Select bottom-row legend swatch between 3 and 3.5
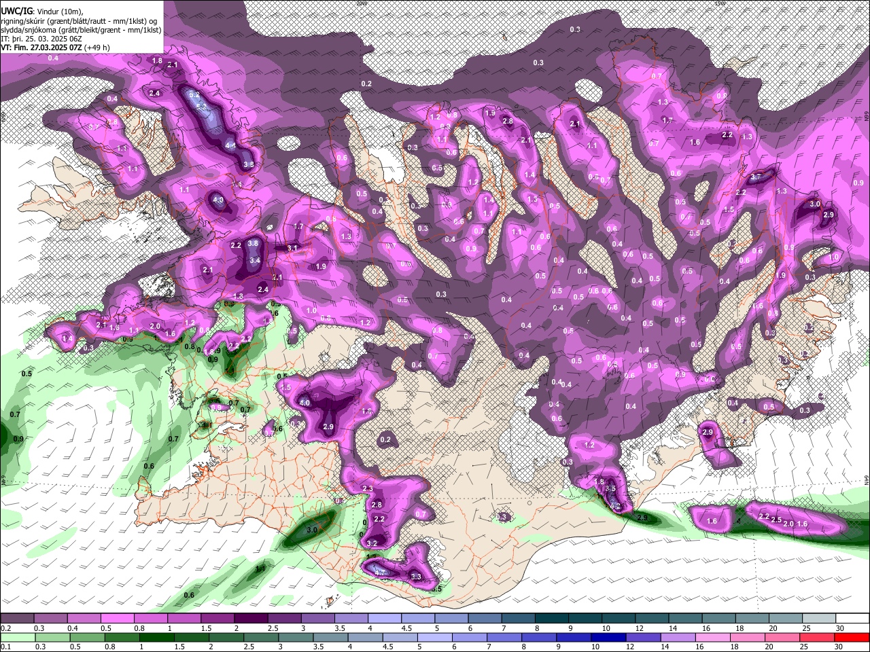Viewport: 870px width, 652px height. pos(296,638)
